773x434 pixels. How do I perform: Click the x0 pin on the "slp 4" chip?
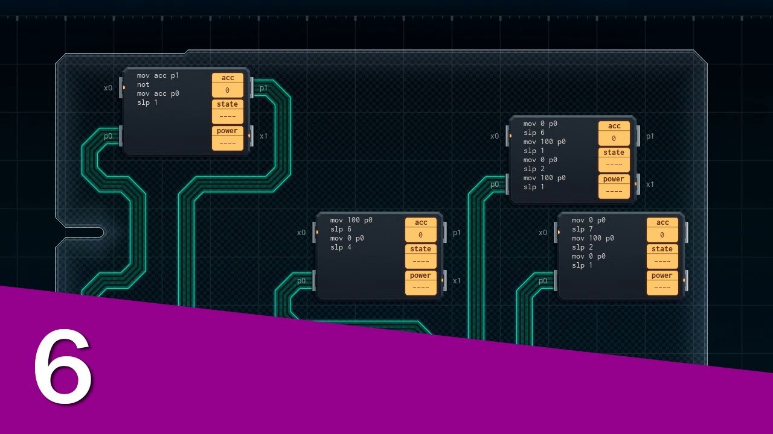(301, 233)
